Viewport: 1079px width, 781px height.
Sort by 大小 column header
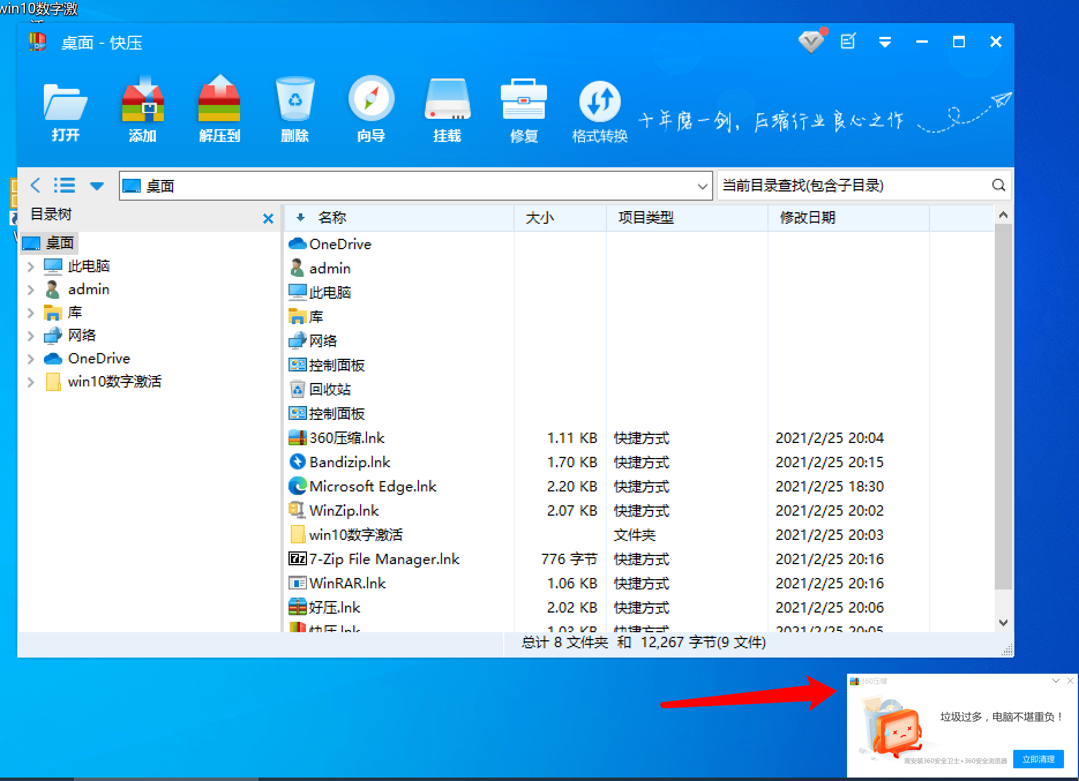point(560,217)
